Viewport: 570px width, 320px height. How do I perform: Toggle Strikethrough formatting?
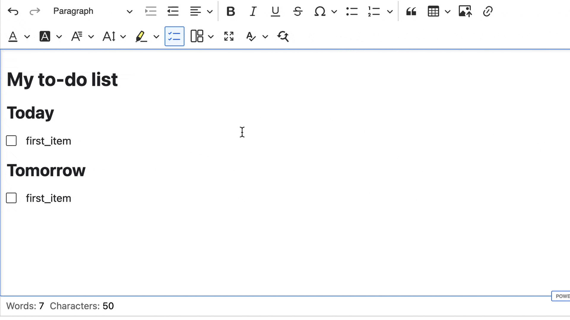tap(298, 12)
